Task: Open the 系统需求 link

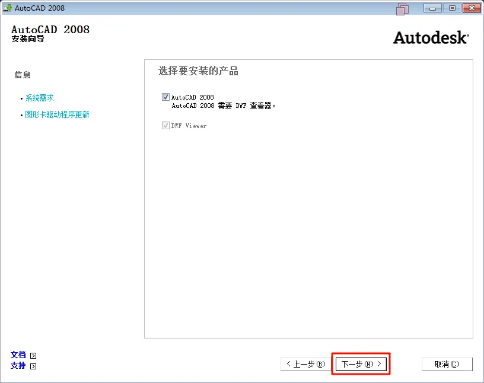Action: [40, 98]
